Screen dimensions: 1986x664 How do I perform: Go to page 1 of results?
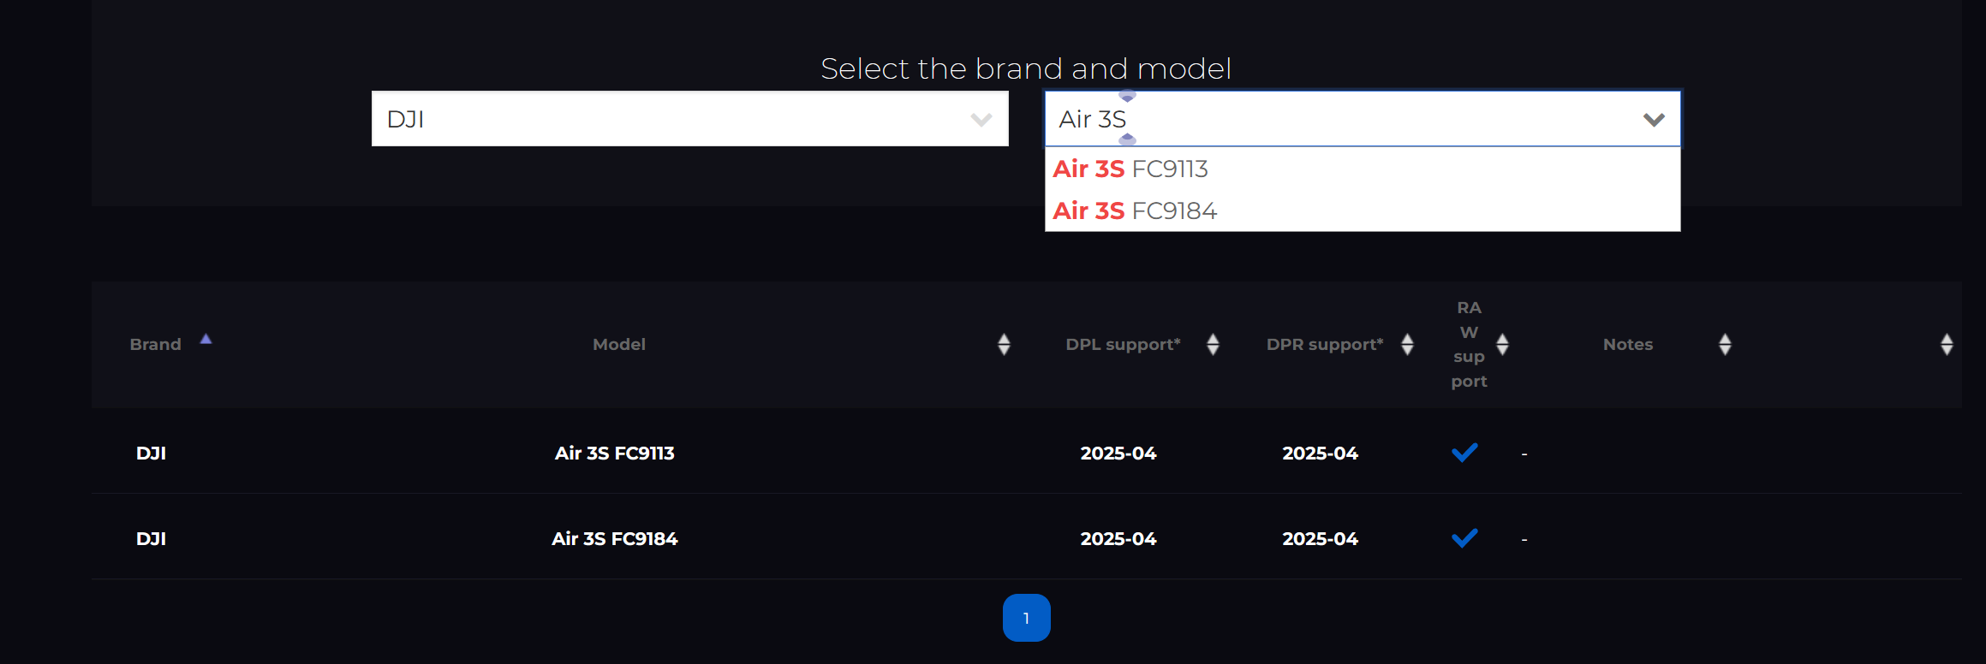coord(1026,618)
